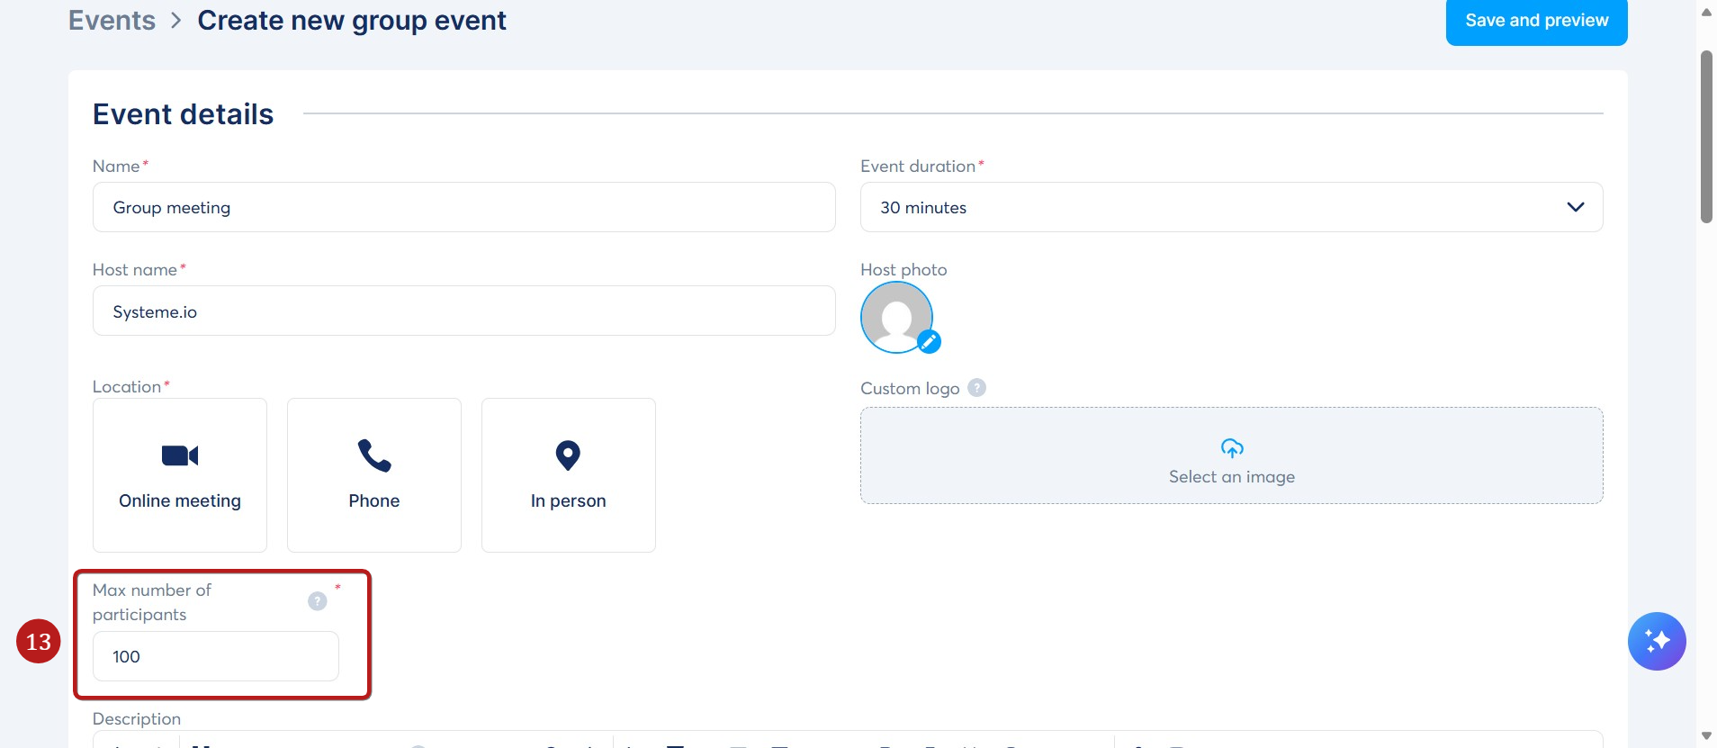The image size is (1717, 748).
Task: Click the video camera icon
Action: tap(180, 455)
